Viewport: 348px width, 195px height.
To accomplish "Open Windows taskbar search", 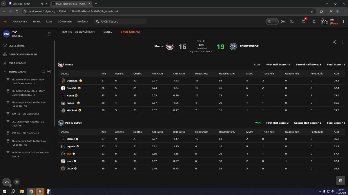I will (13, 191).
